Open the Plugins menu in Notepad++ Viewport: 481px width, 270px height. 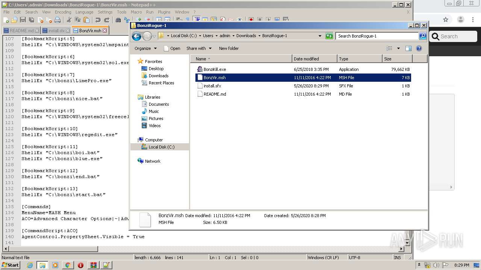(164, 12)
